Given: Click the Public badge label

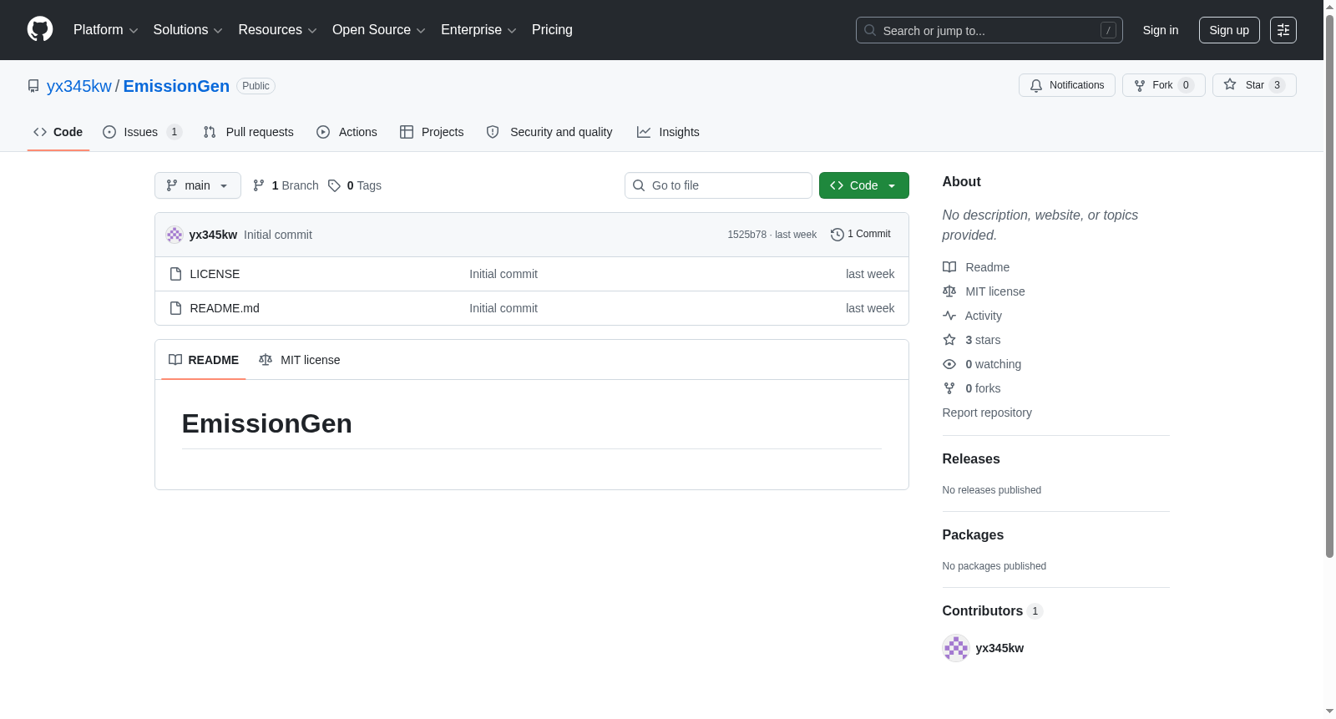Looking at the screenshot, I should click(x=256, y=86).
